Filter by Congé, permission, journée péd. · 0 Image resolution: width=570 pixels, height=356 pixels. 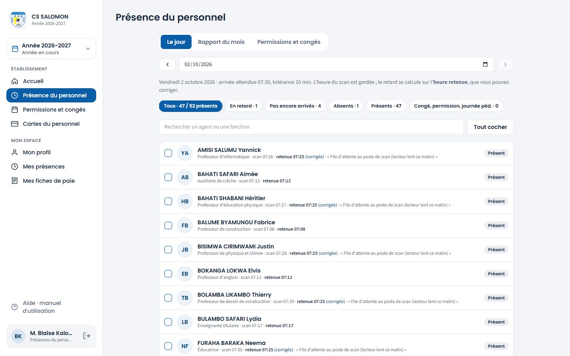(x=456, y=106)
